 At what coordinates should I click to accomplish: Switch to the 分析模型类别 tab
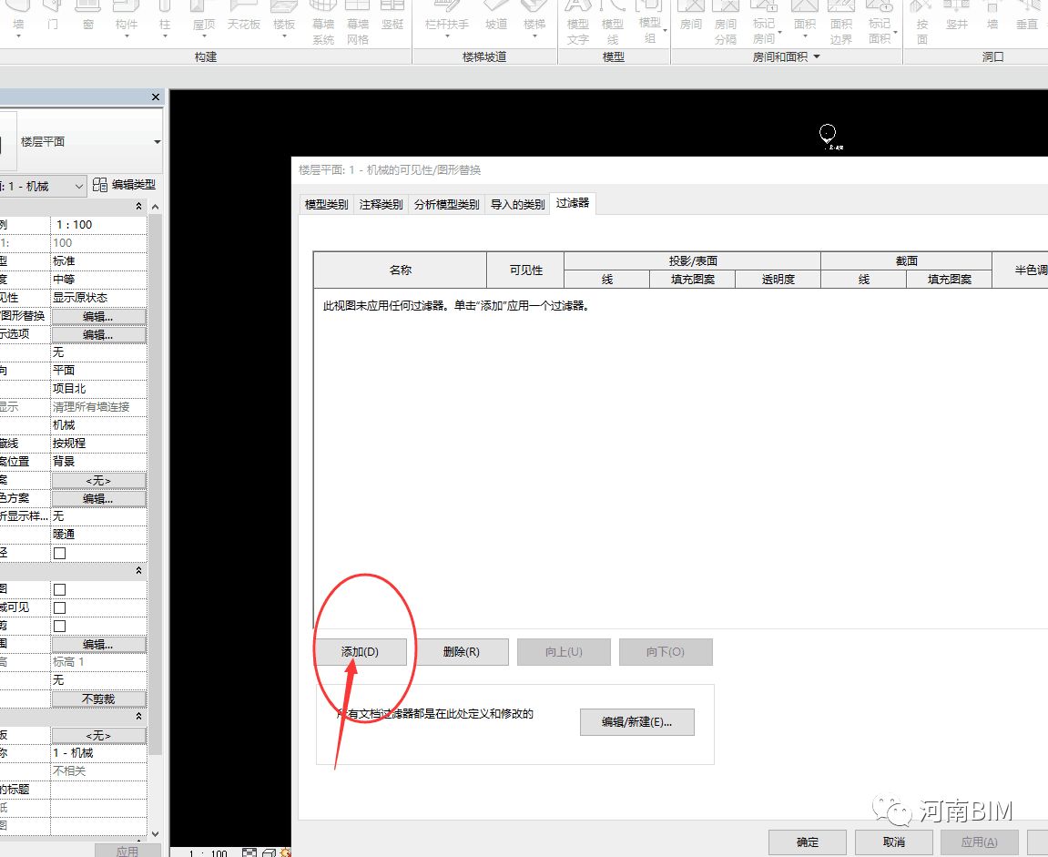tap(446, 204)
